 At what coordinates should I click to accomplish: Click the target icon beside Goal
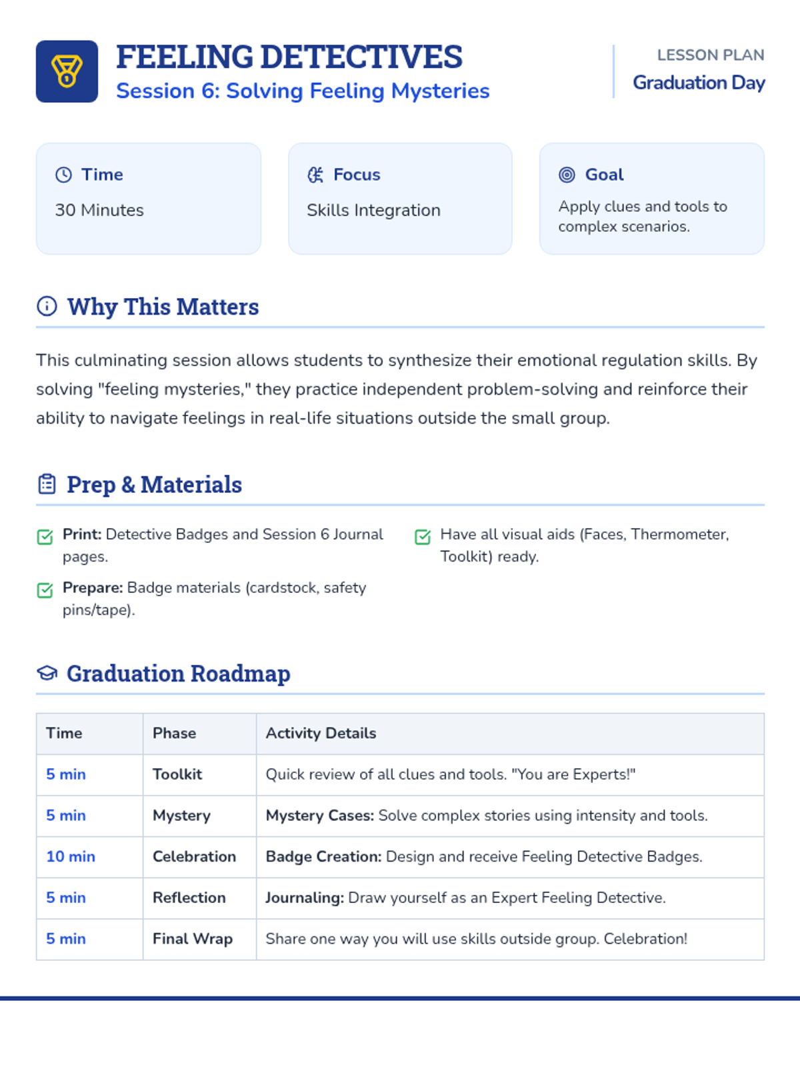click(x=567, y=175)
